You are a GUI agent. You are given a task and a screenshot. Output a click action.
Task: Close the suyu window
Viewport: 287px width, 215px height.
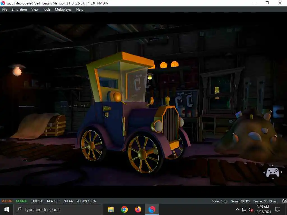tap(280, 3)
